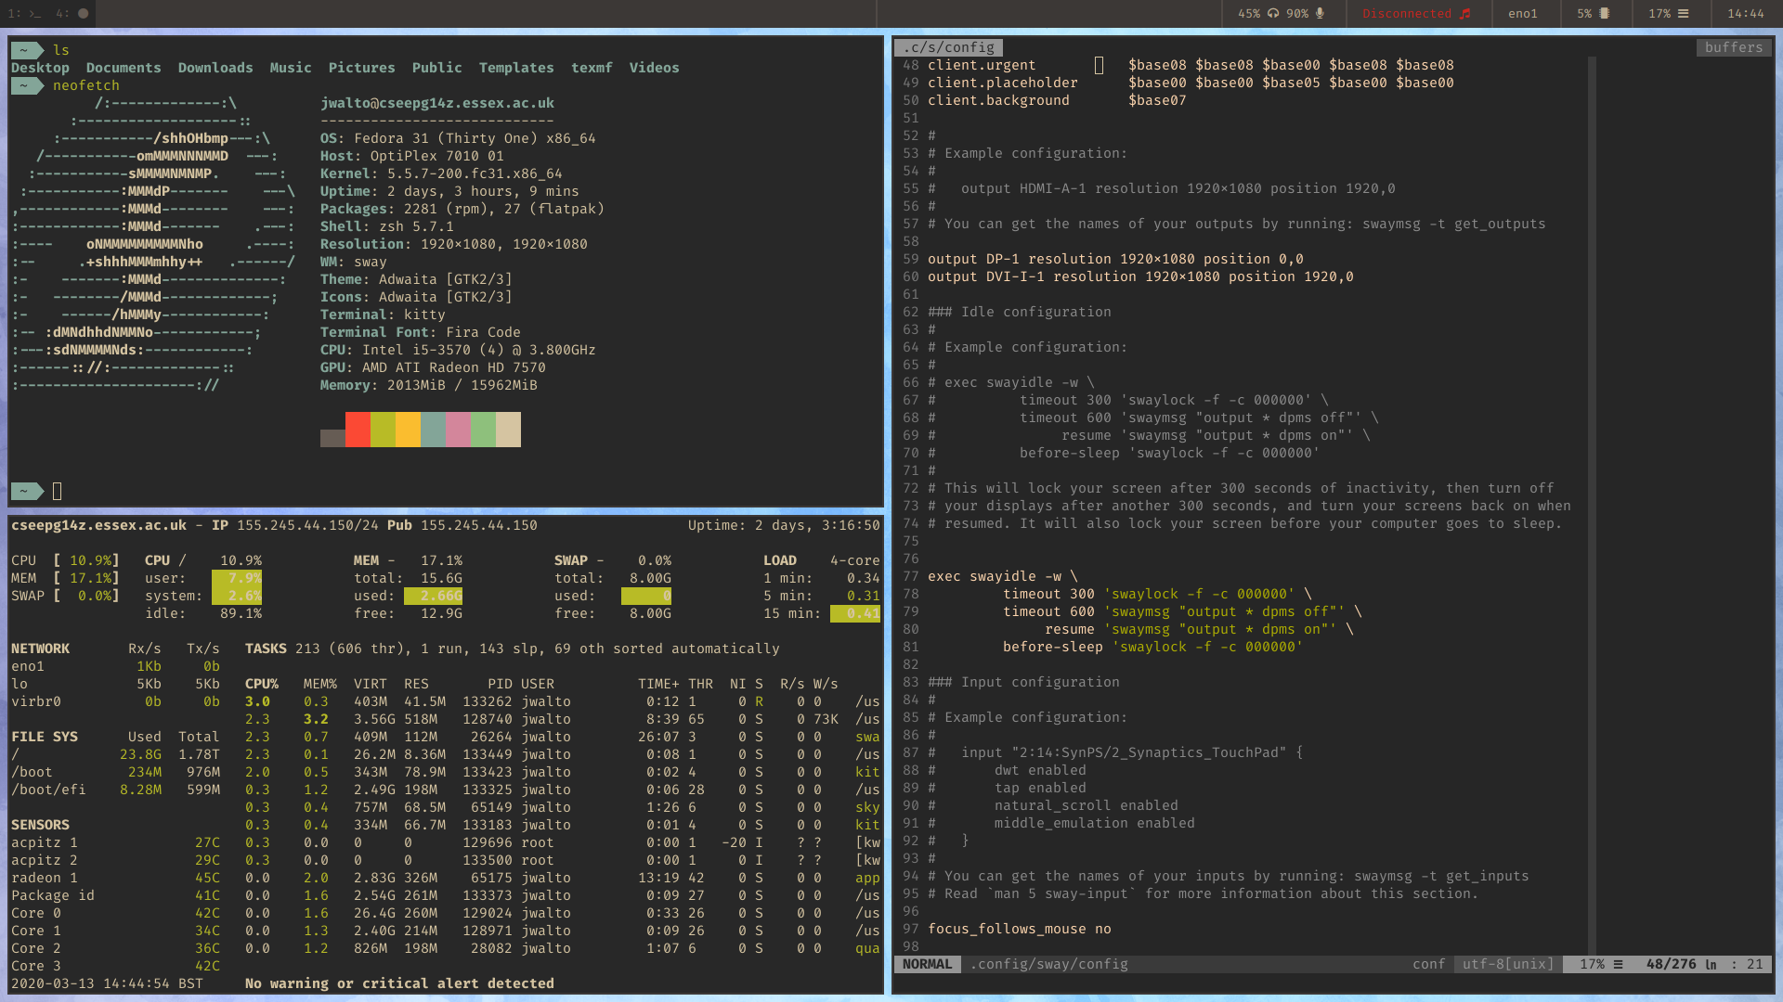Click jwalto@cseepg14z.essex.ac.uk in neofetch output
The height and width of the screenshot is (1002, 1783).
437,103
